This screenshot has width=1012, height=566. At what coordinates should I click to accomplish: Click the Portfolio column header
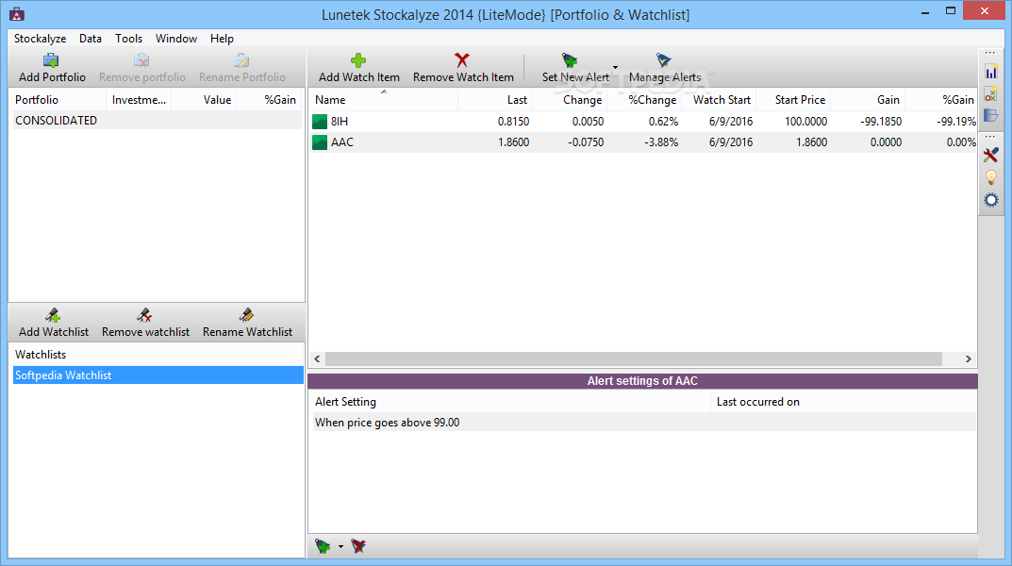click(58, 100)
